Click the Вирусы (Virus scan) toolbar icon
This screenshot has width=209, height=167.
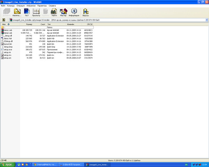point(86,12)
